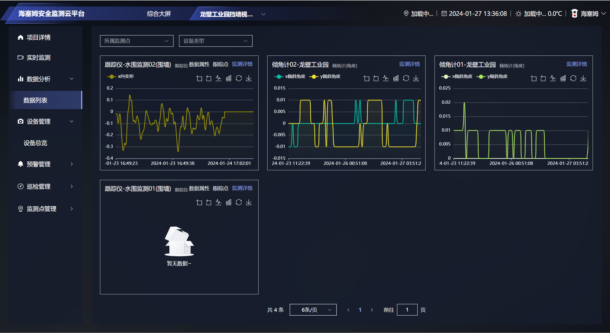
Task: Switch 跟踪仪-水围监测01 card to bar view
Action: 229,202
